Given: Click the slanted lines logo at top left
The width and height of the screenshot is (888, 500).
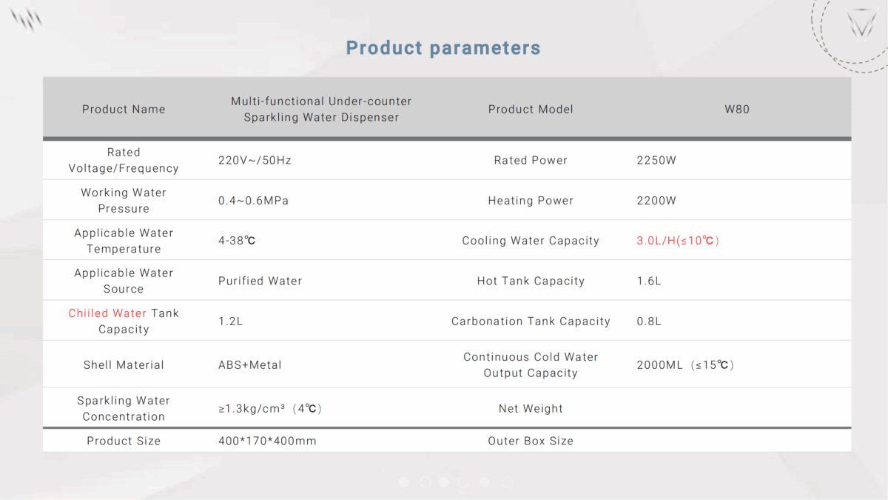Looking at the screenshot, I should (x=27, y=19).
